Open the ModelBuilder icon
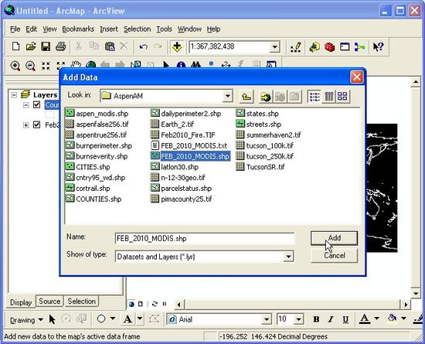Viewport: 425px width, 344px height. click(359, 47)
